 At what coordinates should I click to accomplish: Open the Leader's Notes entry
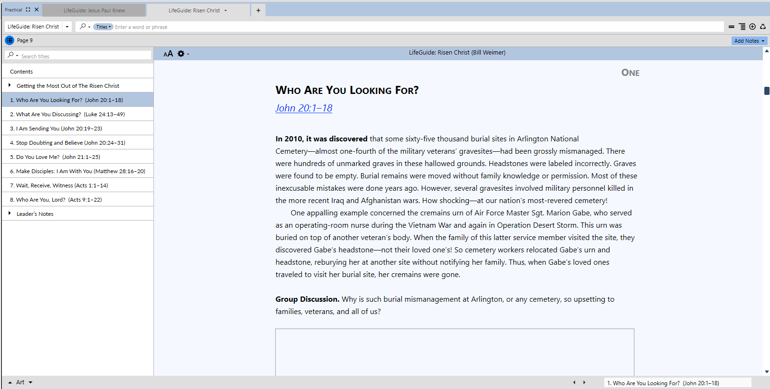(x=35, y=214)
